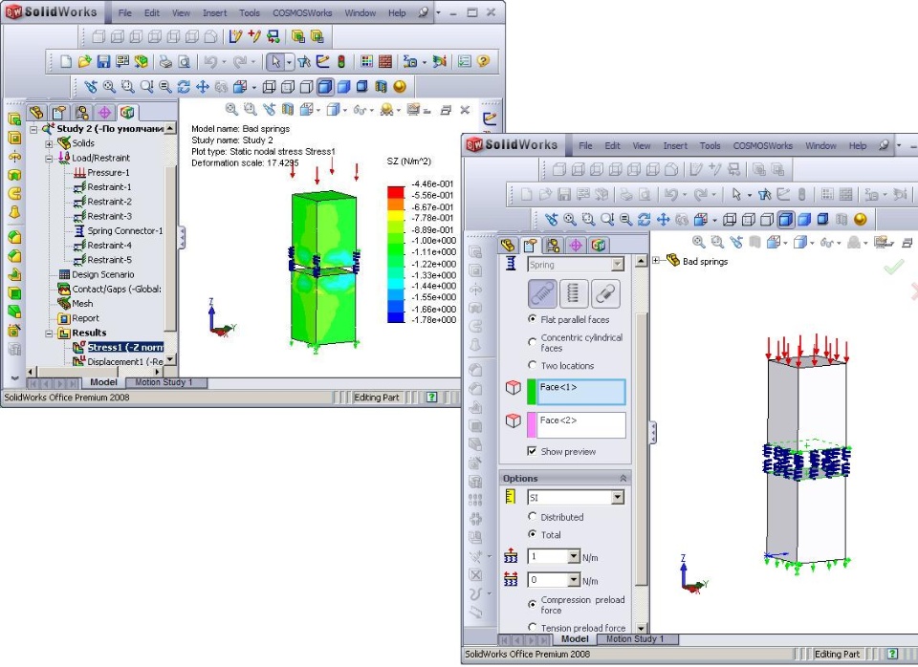Select Compression preload force radio button
Viewport: 918px width, 667px height.
(x=533, y=604)
